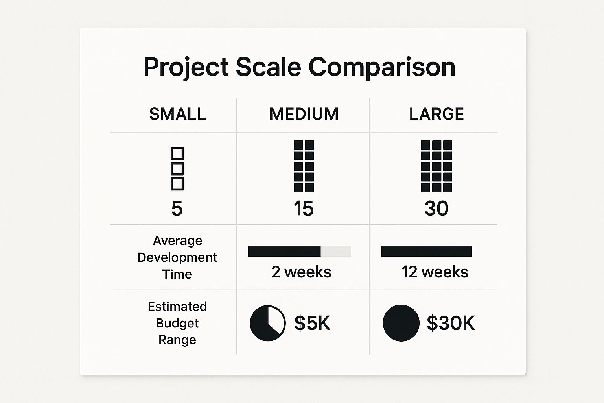The height and width of the screenshot is (403, 604).
Task: Click the Average Development Time row label
Action: 177,257
